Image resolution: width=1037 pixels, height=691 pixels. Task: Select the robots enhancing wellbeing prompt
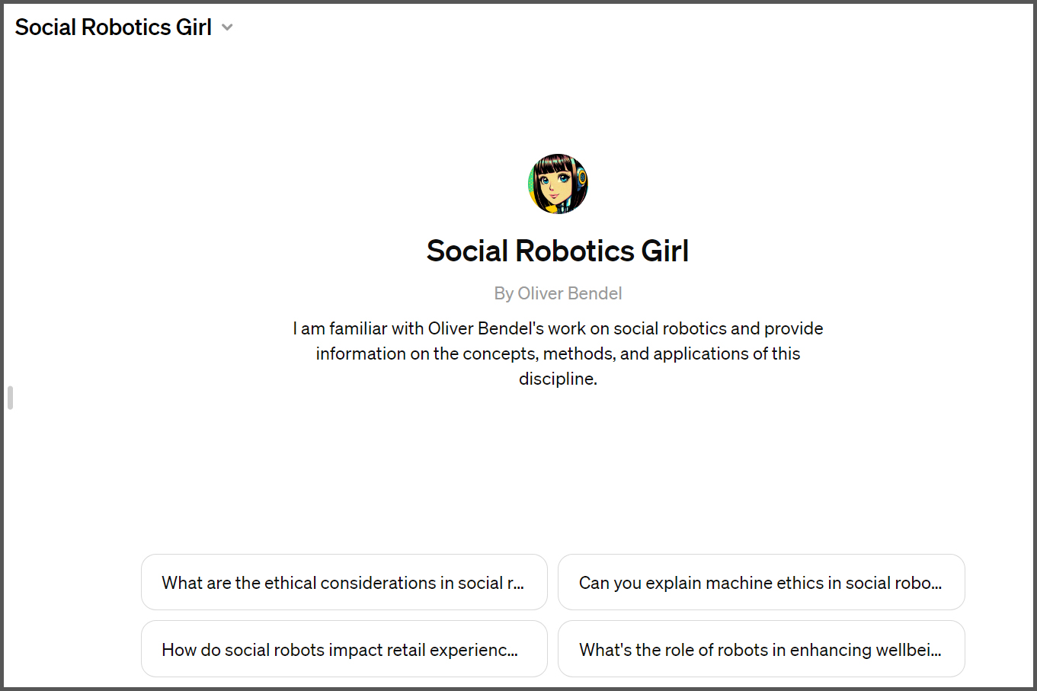coord(761,649)
